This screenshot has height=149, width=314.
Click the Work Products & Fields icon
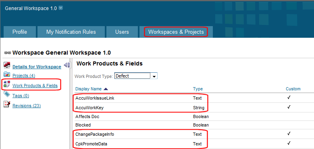click(x=6, y=85)
